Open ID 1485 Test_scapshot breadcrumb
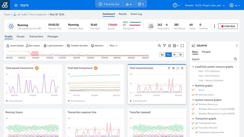 pyautogui.click(x=30, y=14)
